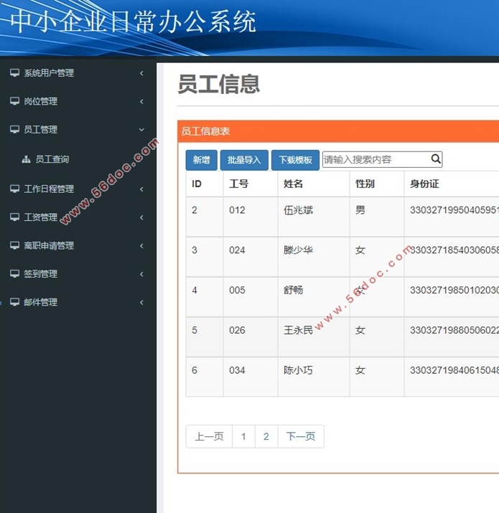Expand the 邮件管理 chevron arrow

[141, 303]
